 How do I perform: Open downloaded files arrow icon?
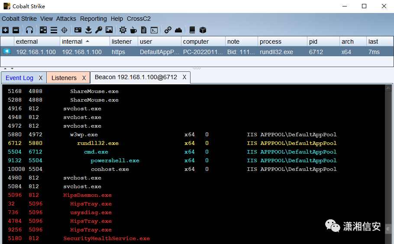click(88, 30)
